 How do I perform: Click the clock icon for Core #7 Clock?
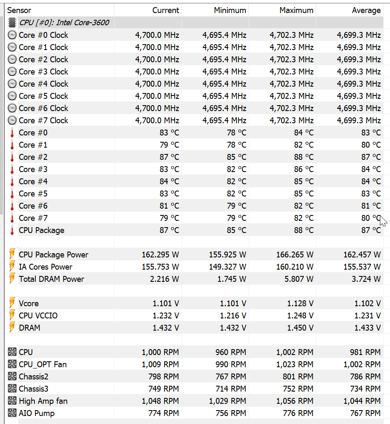12,120
